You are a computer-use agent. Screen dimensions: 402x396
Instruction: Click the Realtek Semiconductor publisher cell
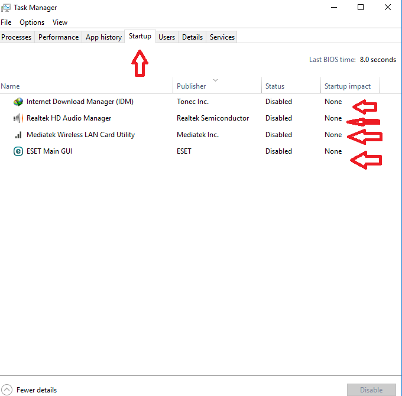pos(213,118)
